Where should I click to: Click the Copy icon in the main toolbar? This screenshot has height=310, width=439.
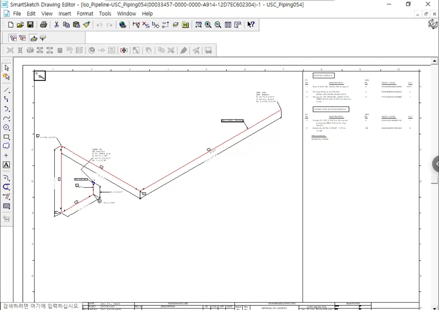tap(67, 25)
